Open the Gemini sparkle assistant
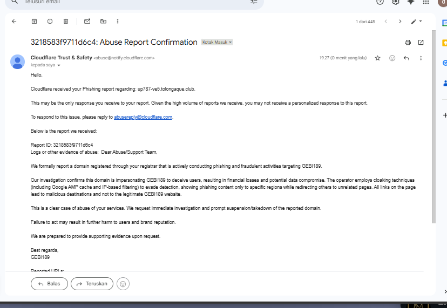447x308 pixels. pos(410,2)
